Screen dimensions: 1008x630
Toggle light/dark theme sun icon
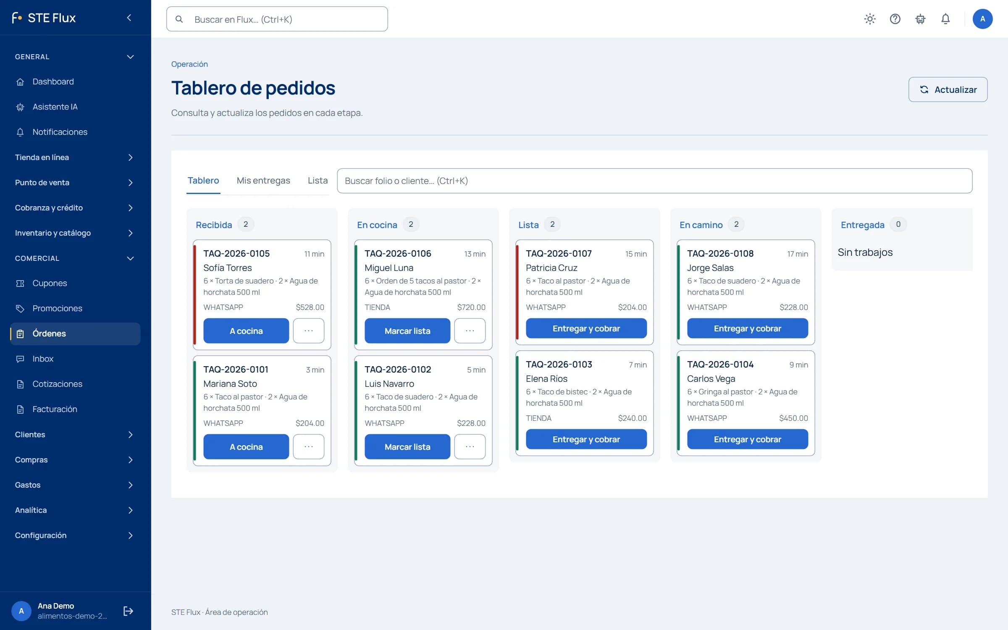(x=870, y=19)
